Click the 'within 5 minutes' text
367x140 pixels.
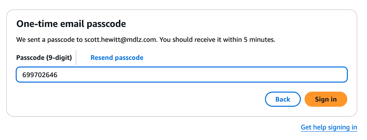[x=255, y=40]
